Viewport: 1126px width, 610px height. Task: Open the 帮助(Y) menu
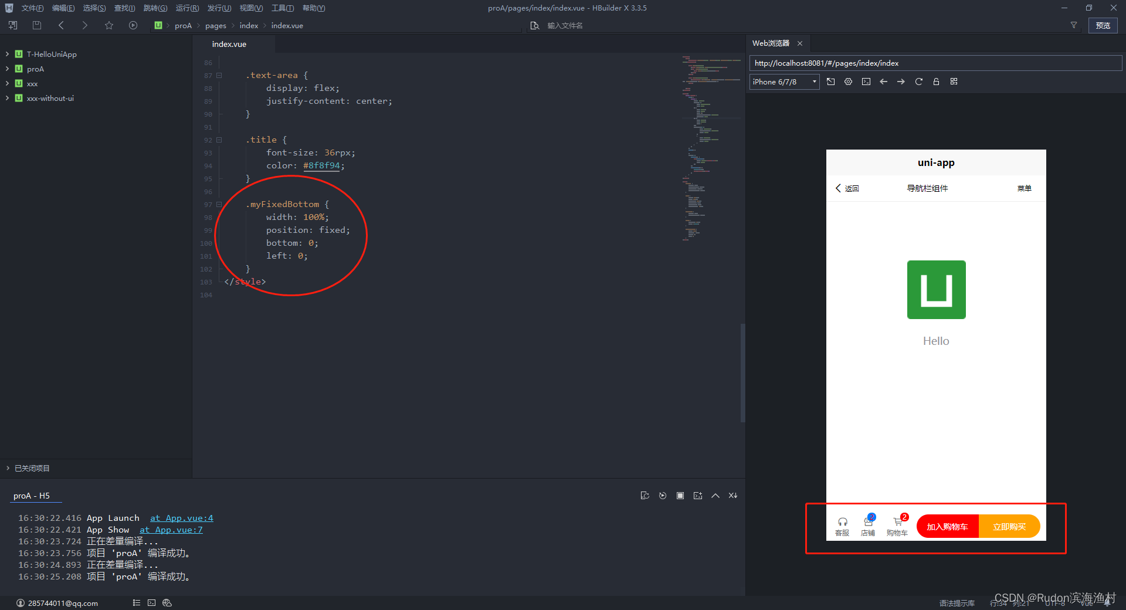314,8
